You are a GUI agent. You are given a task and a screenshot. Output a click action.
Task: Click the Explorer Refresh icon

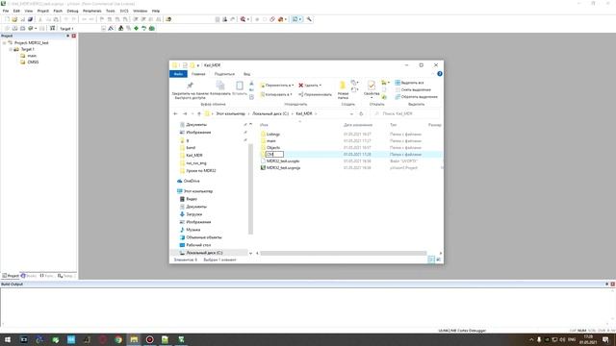361,113
